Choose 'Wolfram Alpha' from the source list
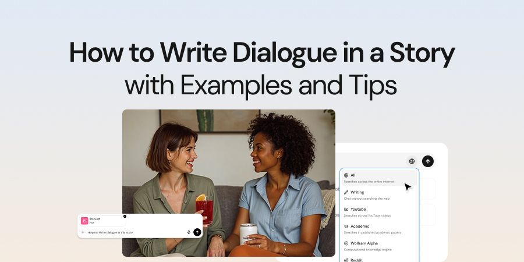This screenshot has width=524, height=262. pos(379,246)
